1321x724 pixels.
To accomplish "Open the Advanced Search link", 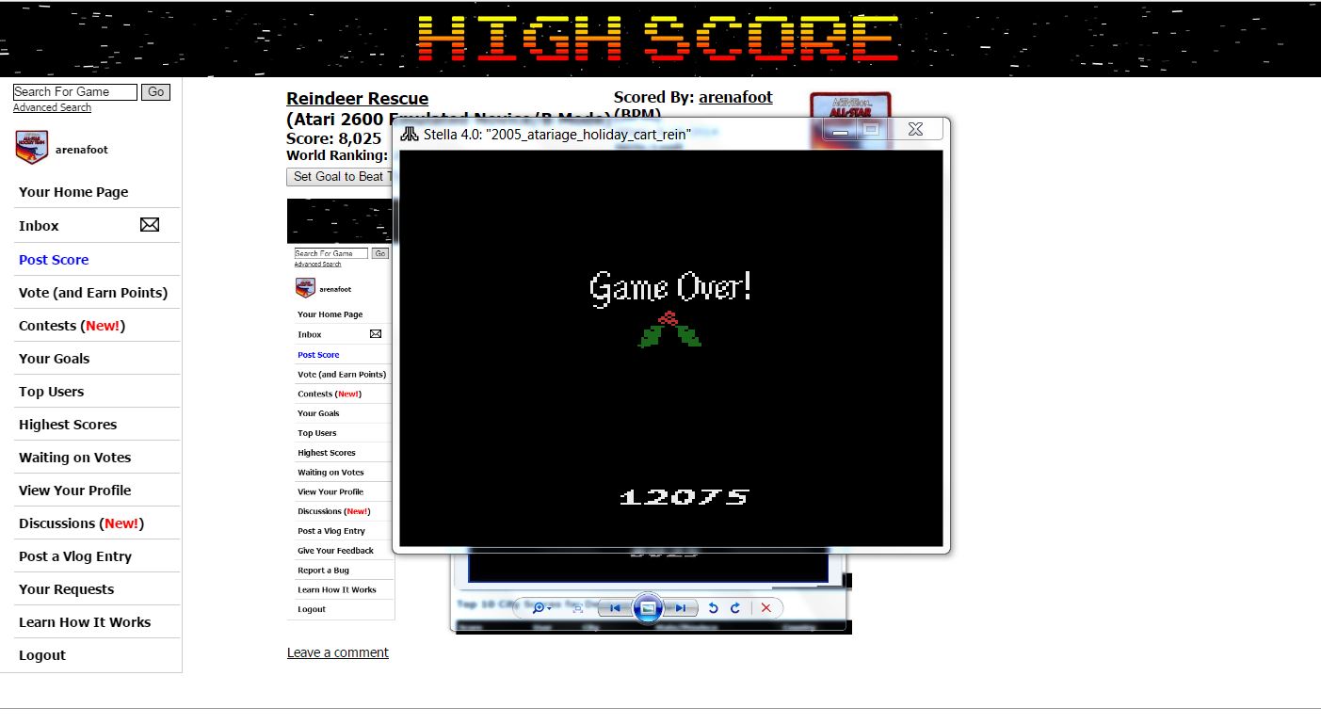I will point(52,108).
